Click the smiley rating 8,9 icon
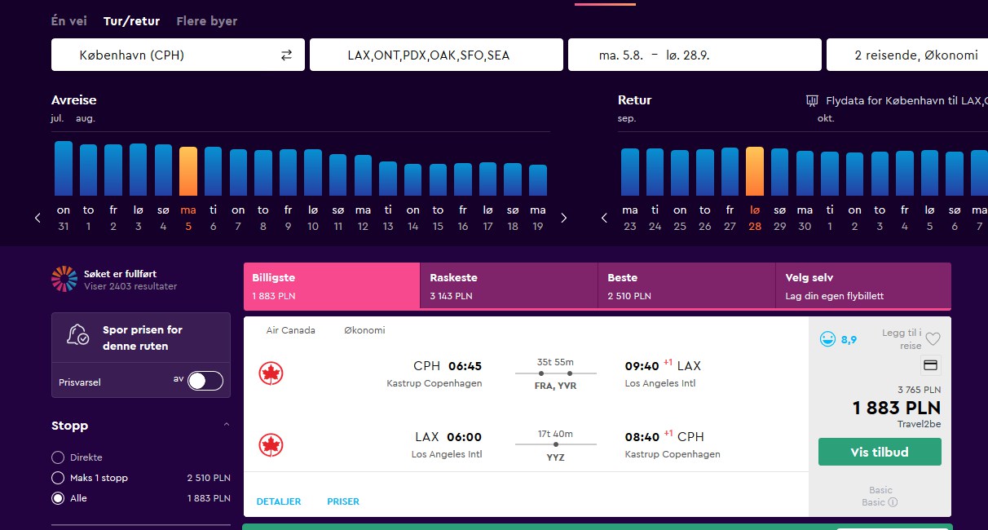 (827, 339)
